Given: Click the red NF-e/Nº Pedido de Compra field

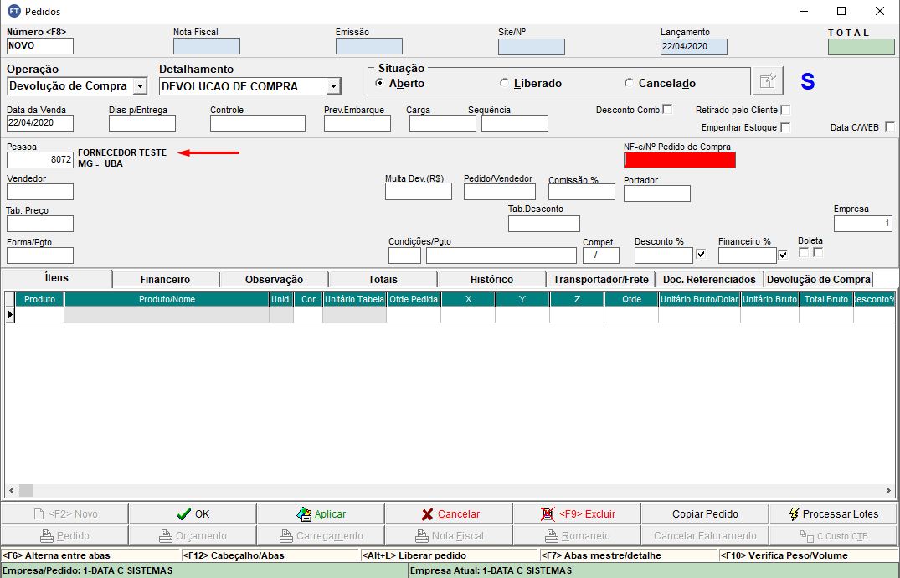Looking at the screenshot, I should (x=679, y=160).
